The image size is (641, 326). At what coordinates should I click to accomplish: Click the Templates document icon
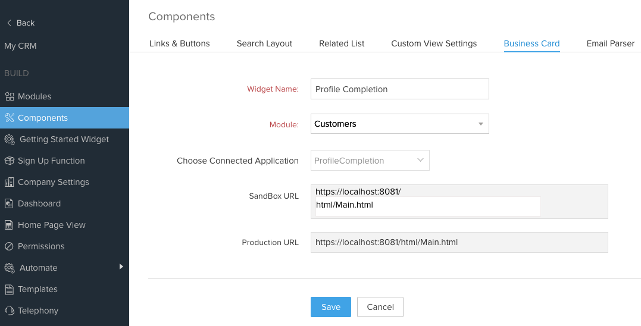point(9,289)
